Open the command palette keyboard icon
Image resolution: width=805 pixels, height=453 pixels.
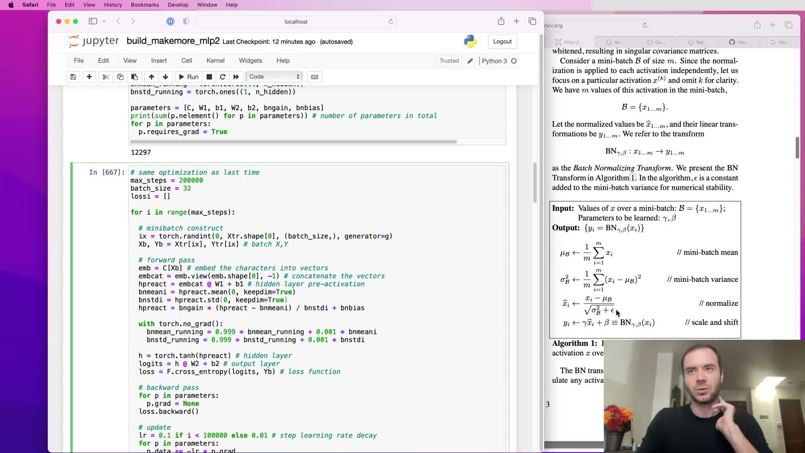click(x=314, y=77)
